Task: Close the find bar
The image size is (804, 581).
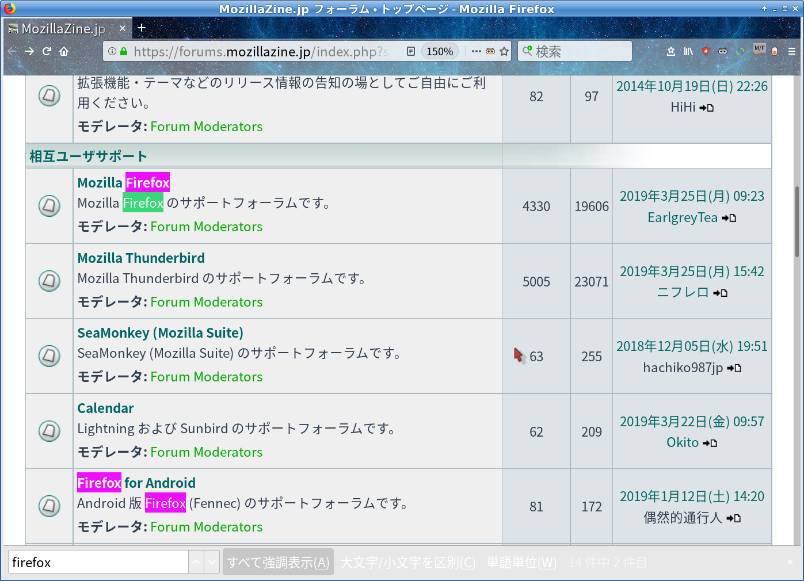Action: pyautogui.click(x=790, y=562)
